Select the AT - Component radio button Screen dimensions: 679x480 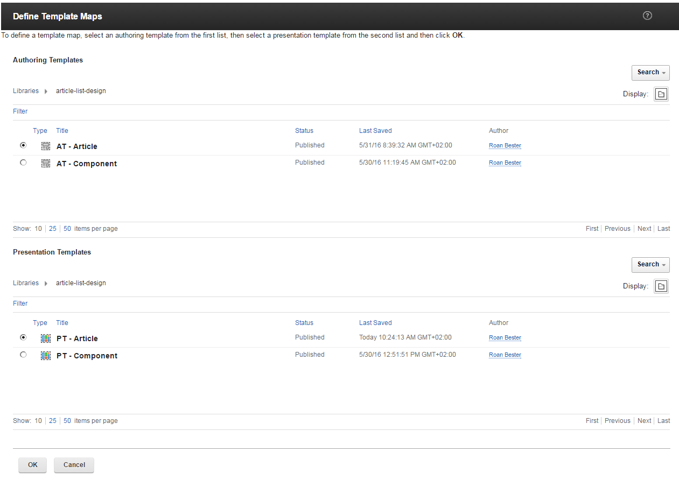point(23,163)
